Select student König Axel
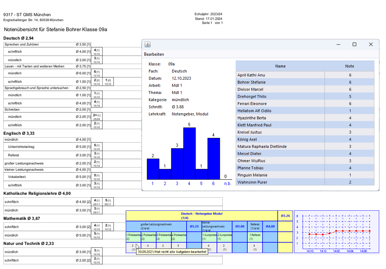The height and width of the screenshot is (269, 386). 305,139
